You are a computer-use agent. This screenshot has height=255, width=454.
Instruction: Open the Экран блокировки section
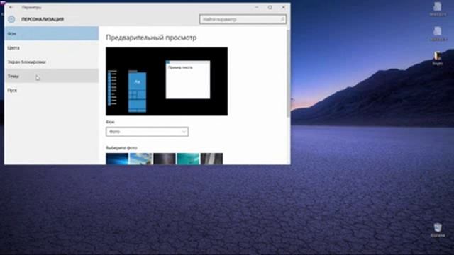coord(52,62)
